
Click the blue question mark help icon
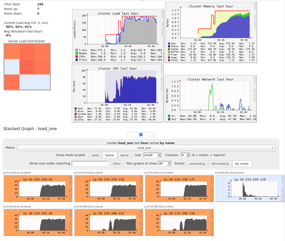[141, 134]
